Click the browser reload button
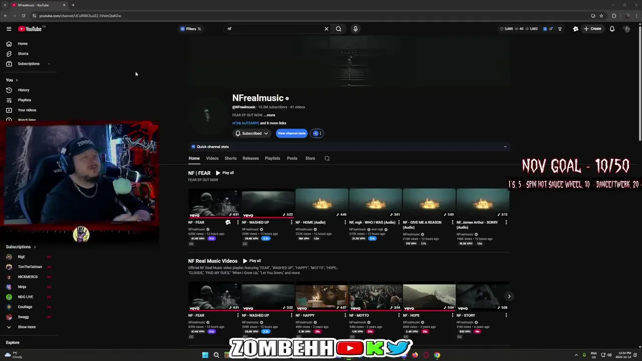 [23, 16]
